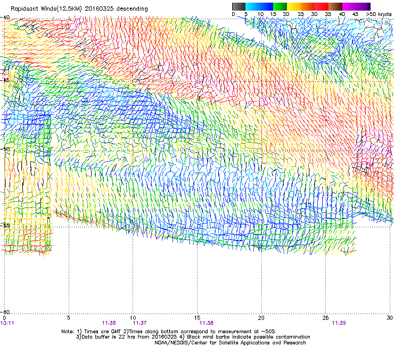Click the longitude axis label '5' at bottom
This screenshot has height=346, width=394.
(68, 318)
